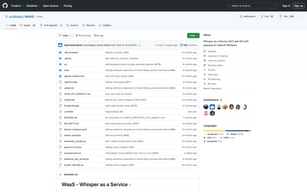
Task: Expand the Open Source menu
Action: tap(51, 6)
